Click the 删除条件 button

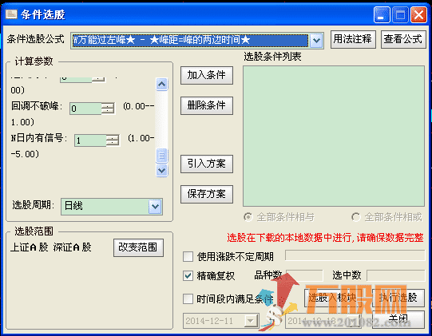(x=207, y=105)
